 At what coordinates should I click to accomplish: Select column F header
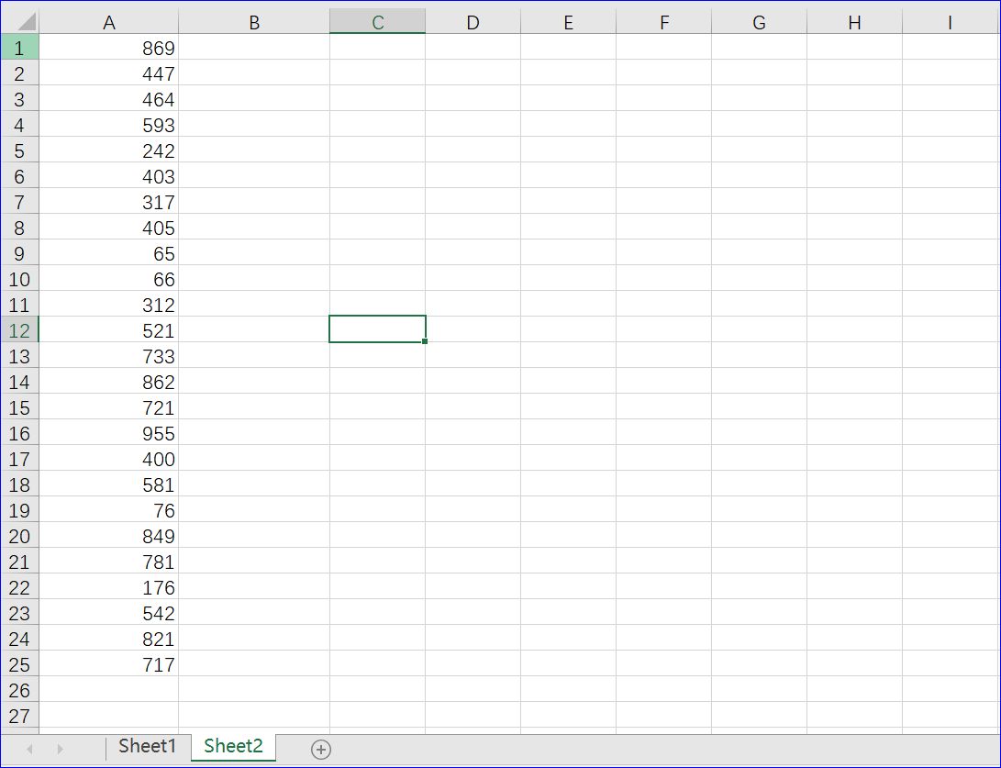pyautogui.click(x=664, y=22)
